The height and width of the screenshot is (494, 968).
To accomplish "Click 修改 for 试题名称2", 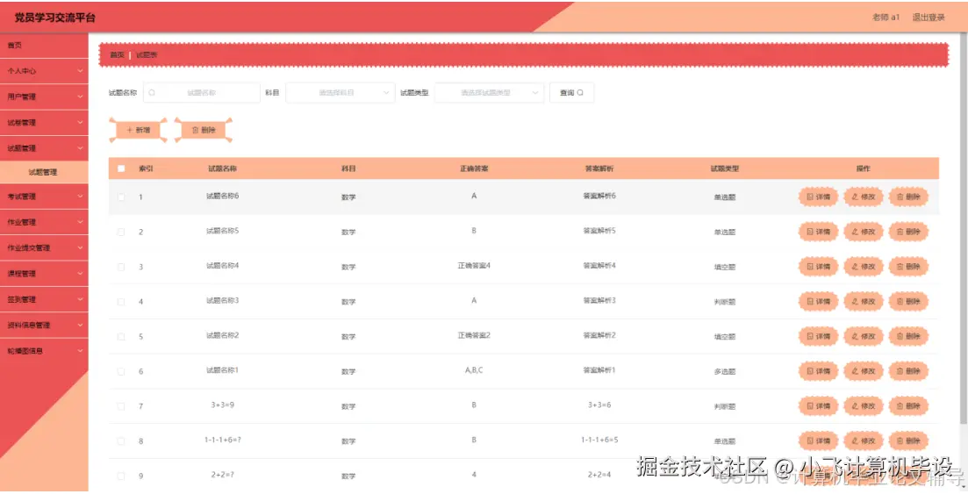I will (863, 337).
